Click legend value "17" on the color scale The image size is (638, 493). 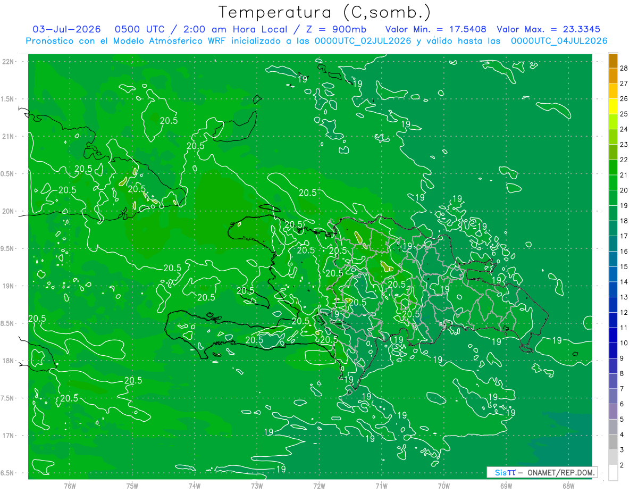coord(624,236)
